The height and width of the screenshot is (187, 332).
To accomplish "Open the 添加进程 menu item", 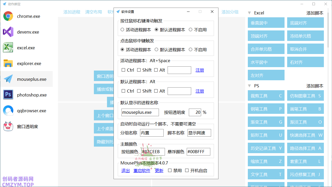I will (72, 12).
